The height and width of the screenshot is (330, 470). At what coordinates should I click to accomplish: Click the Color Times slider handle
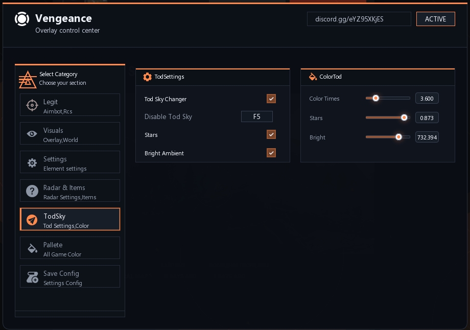click(375, 98)
